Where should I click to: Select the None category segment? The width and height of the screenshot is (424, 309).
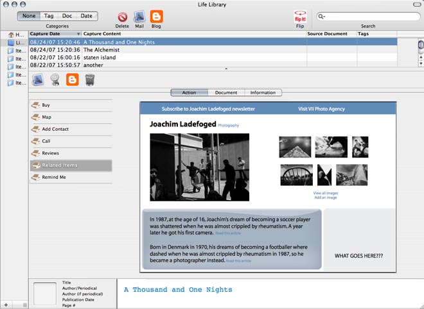pyautogui.click(x=30, y=16)
